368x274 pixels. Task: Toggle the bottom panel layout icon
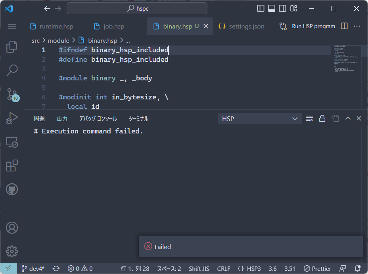click(272, 8)
